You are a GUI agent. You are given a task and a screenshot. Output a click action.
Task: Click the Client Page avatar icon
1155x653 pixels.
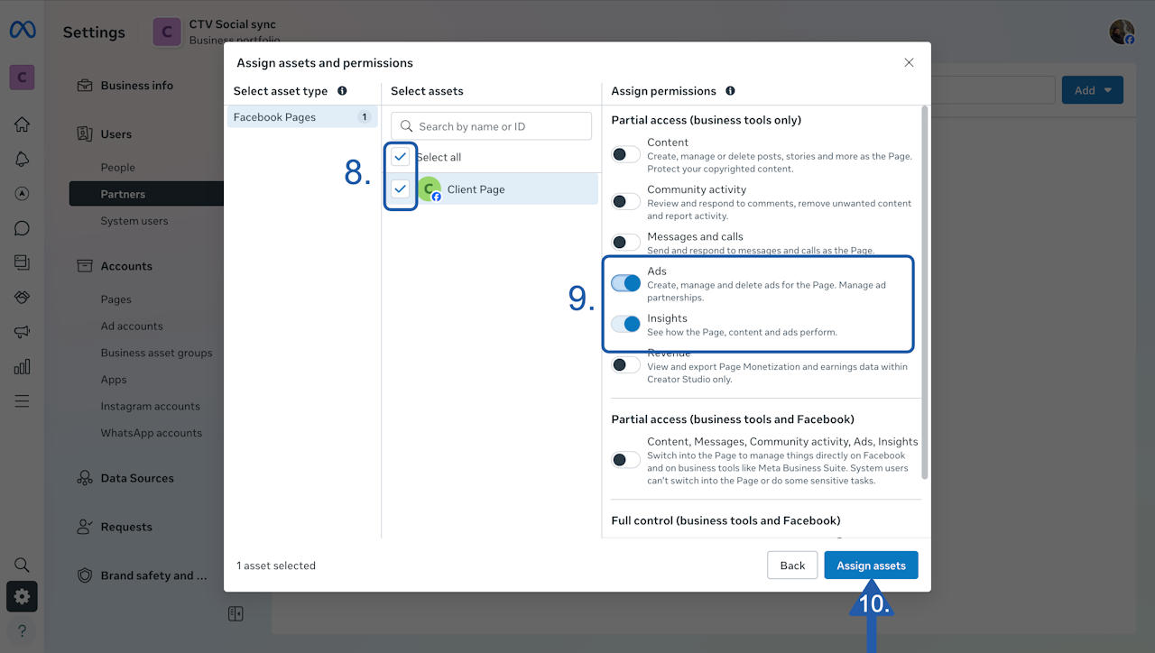(x=430, y=189)
